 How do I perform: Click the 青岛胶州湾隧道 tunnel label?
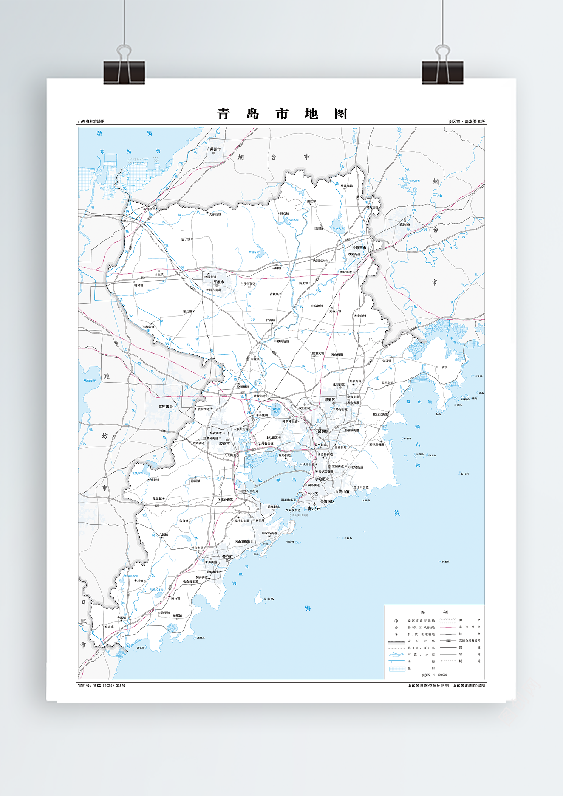point(300,515)
